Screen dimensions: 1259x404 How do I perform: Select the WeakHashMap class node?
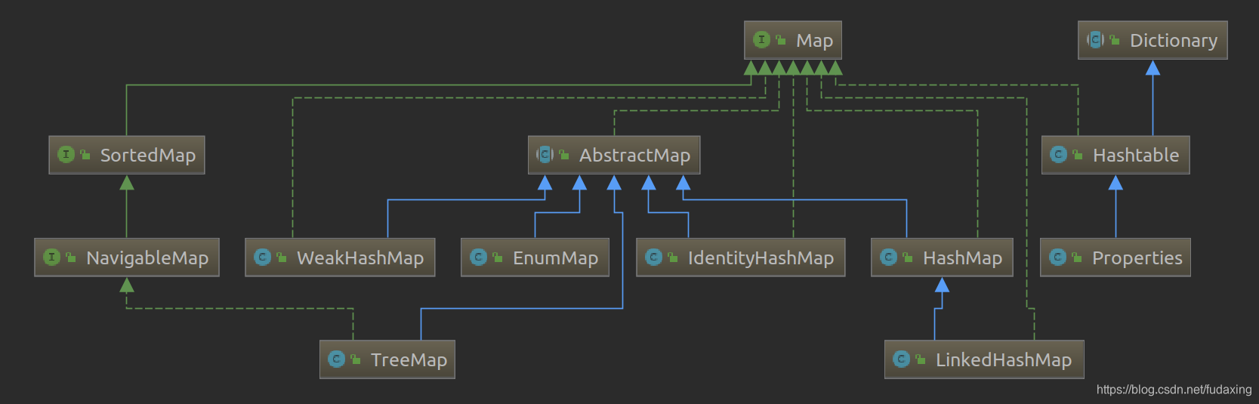point(340,258)
